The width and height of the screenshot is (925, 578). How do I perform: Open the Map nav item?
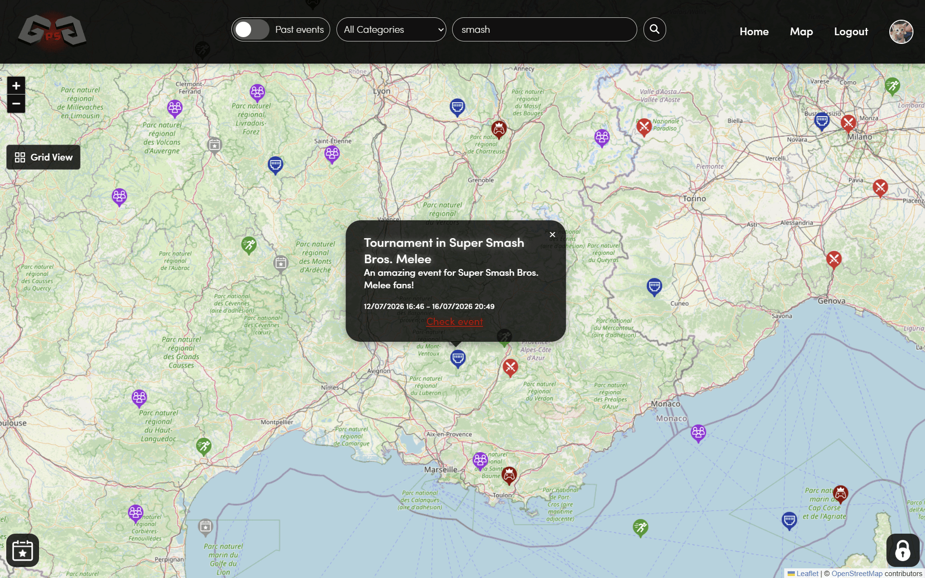[801, 32]
